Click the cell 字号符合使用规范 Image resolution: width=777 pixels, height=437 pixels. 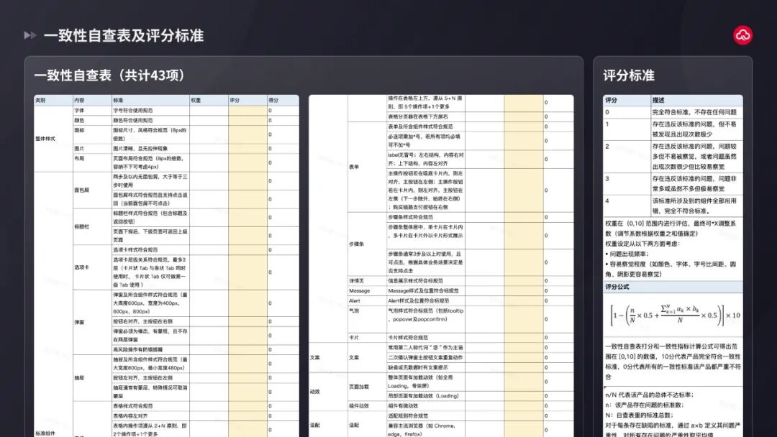click(150, 111)
